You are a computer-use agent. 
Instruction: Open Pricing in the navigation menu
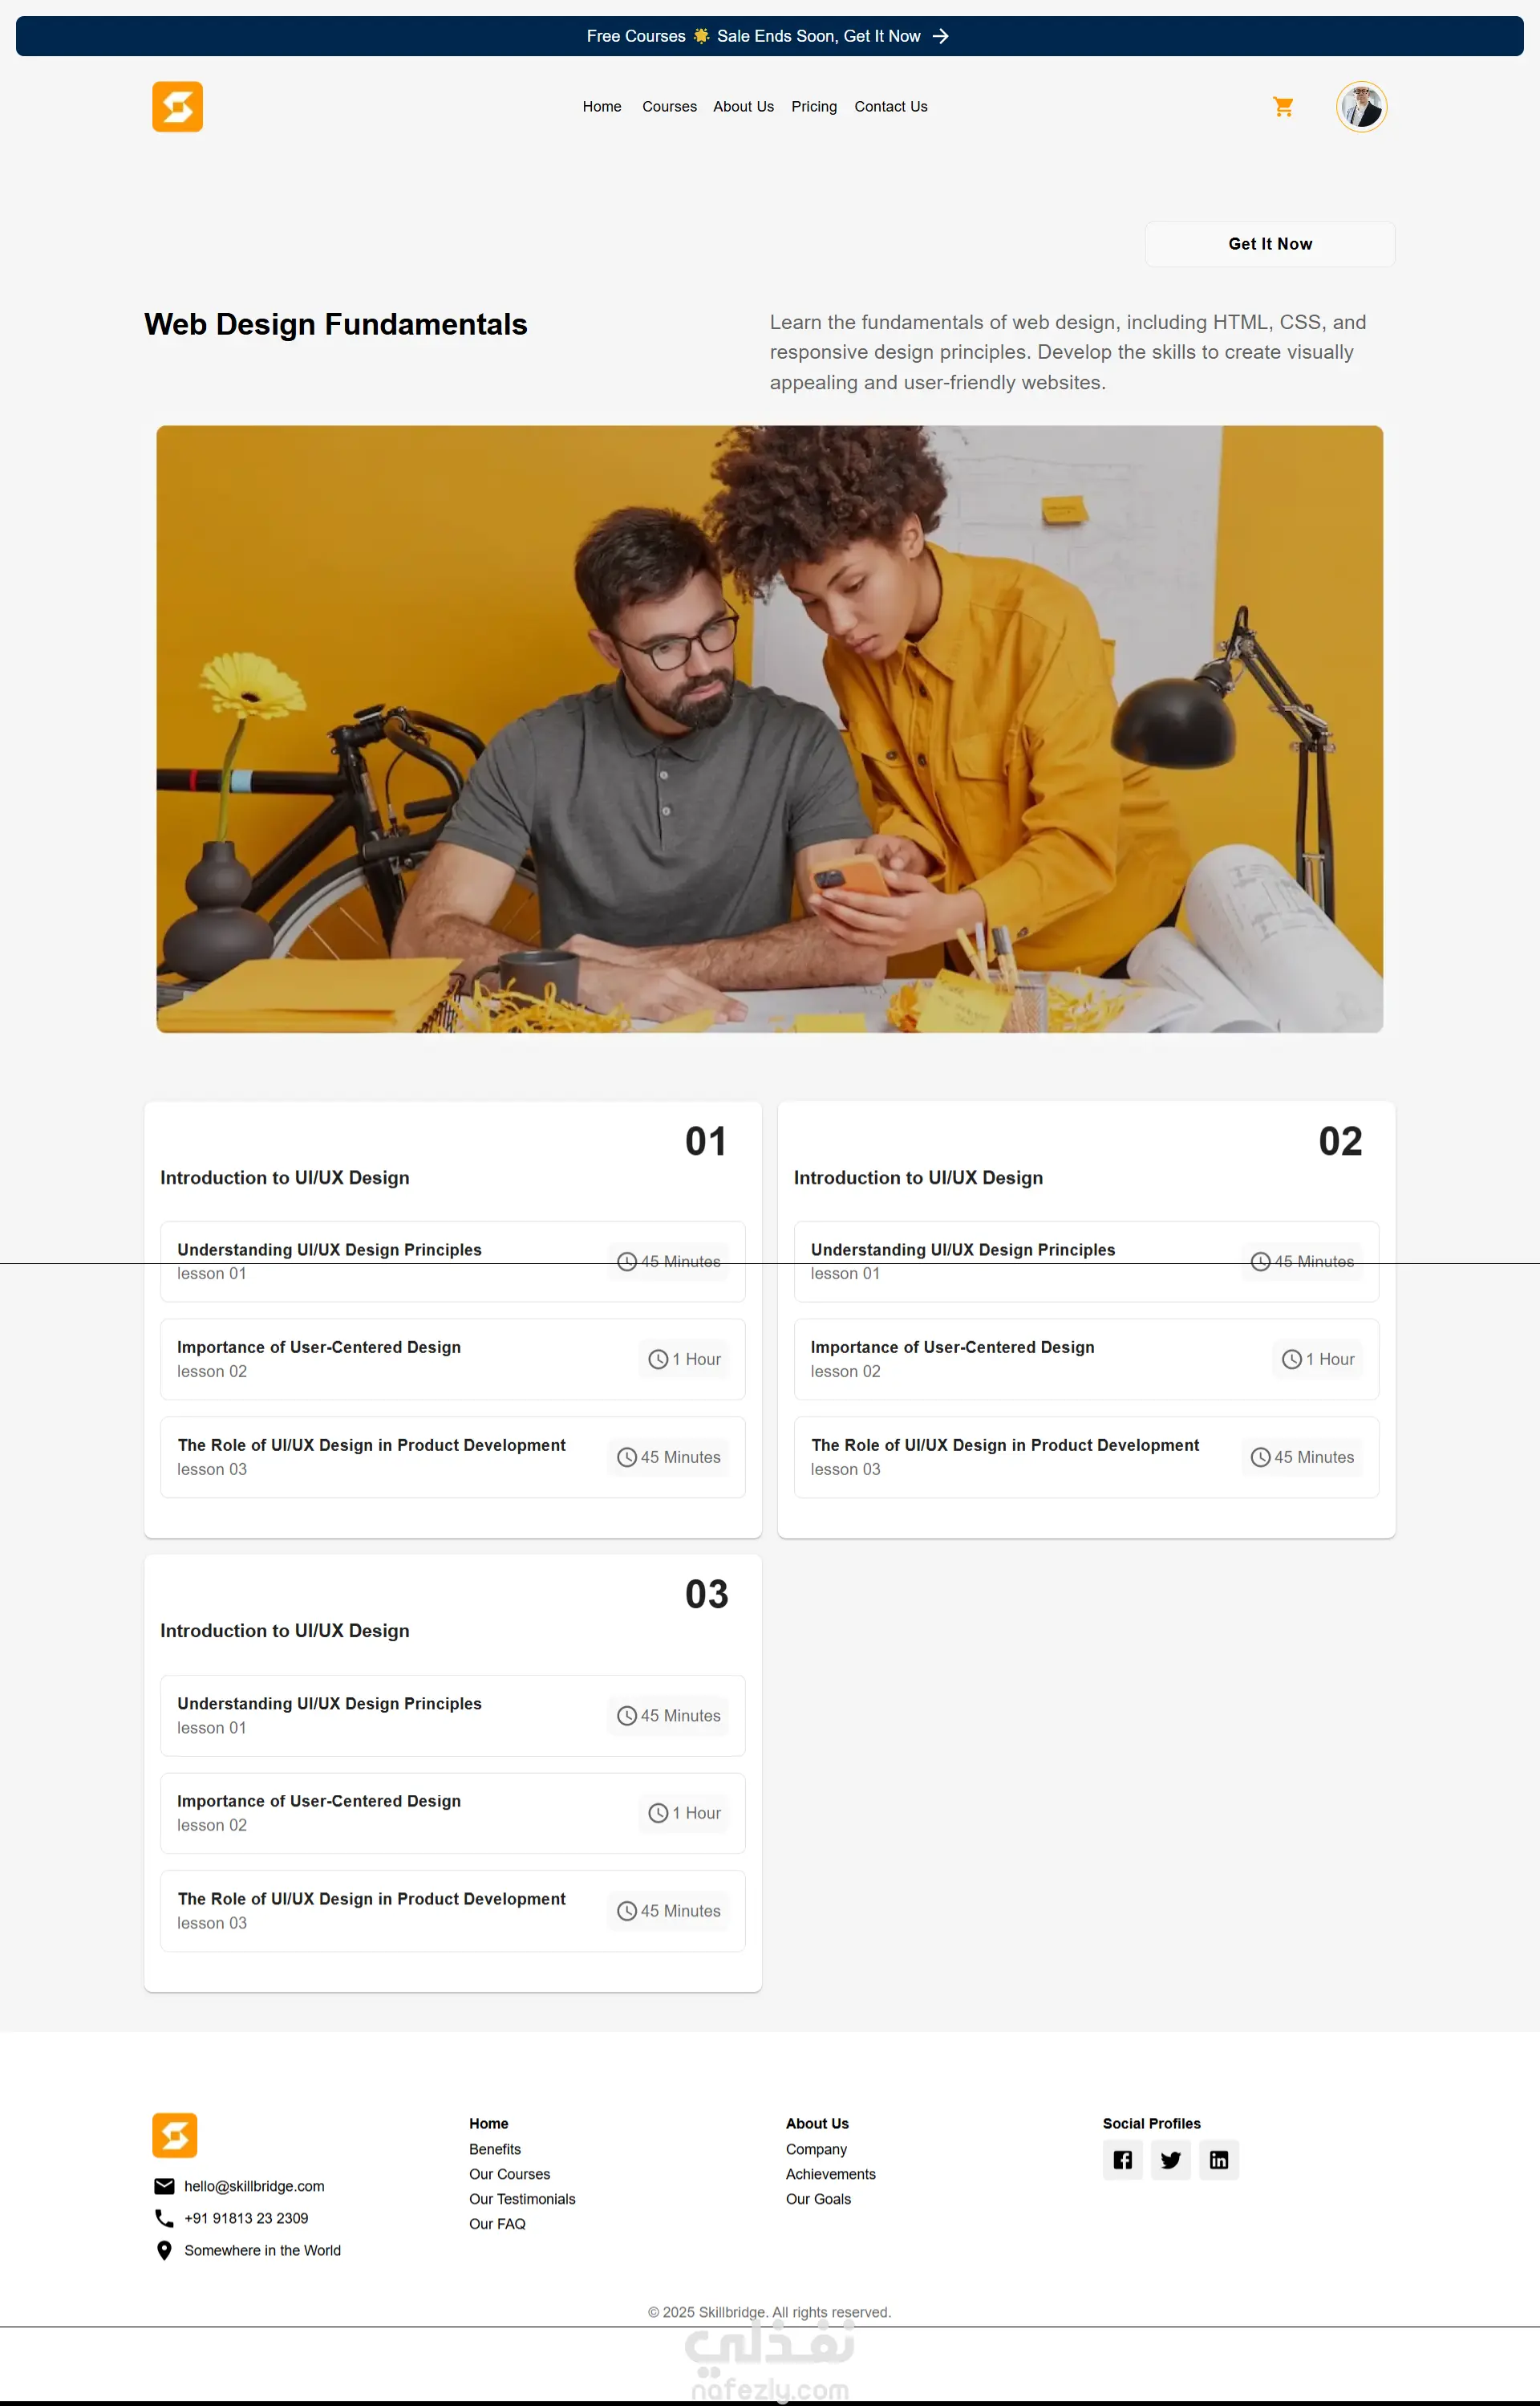pos(814,106)
